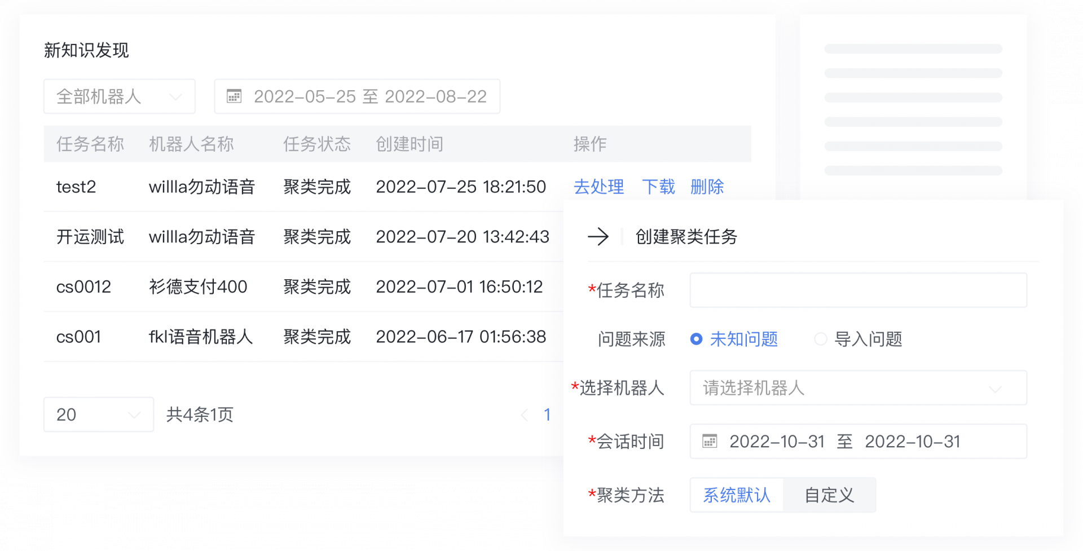Image resolution: width=1083 pixels, height=551 pixels.
Task: Click the 创建时间 column header
Action: pyautogui.click(x=410, y=144)
